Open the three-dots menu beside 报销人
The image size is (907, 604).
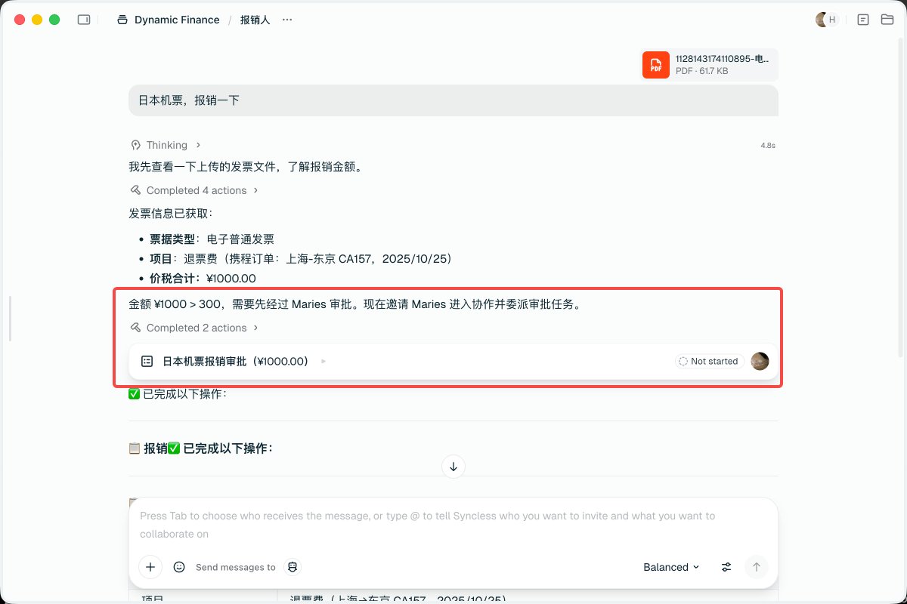[287, 20]
